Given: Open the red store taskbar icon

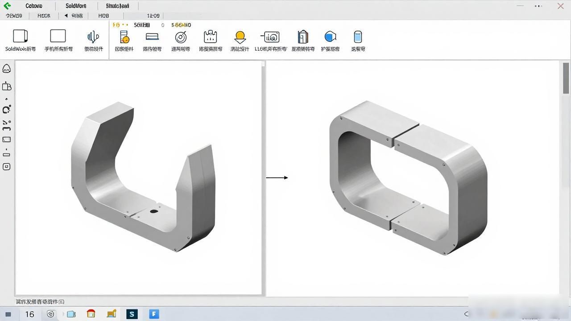Looking at the screenshot, I should (x=91, y=314).
